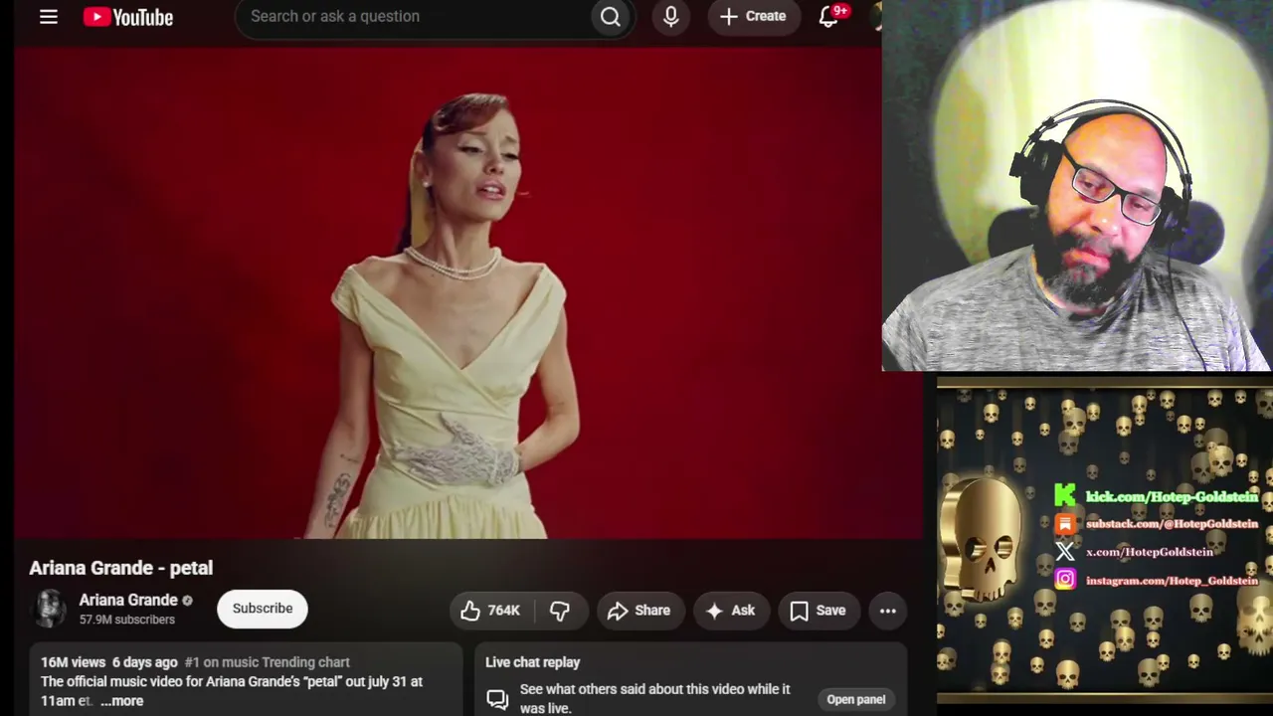The image size is (1273, 716).
Task: Open more actions three-dot menu
Action: (888, 611)
